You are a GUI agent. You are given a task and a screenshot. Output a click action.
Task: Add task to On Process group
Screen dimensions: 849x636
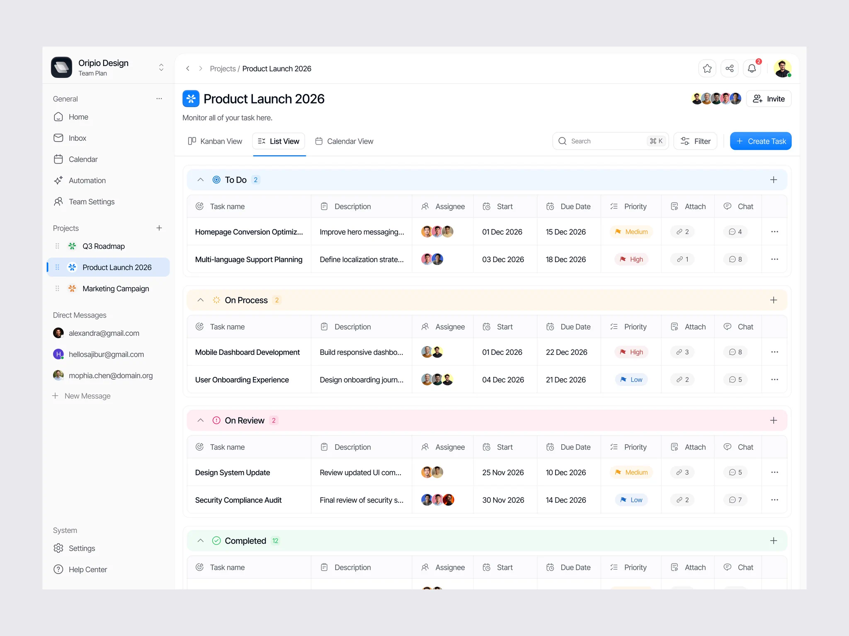774,300
